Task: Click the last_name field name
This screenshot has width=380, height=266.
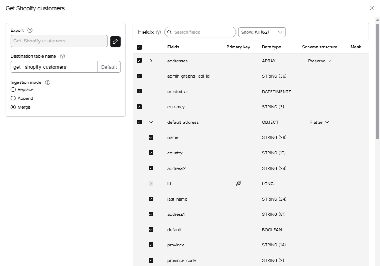Action: click(177, 199)
